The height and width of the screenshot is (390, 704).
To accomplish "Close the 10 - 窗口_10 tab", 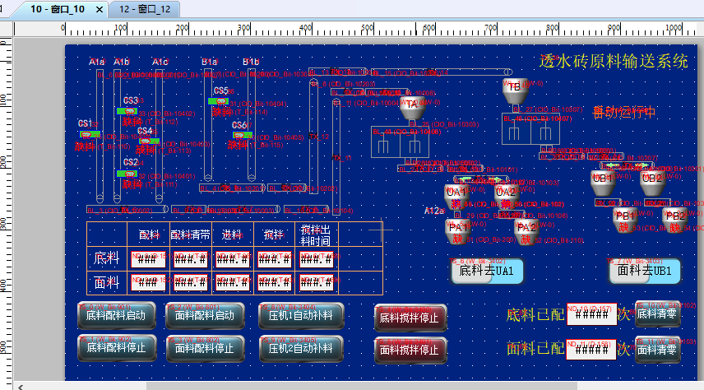I will 99,9.
